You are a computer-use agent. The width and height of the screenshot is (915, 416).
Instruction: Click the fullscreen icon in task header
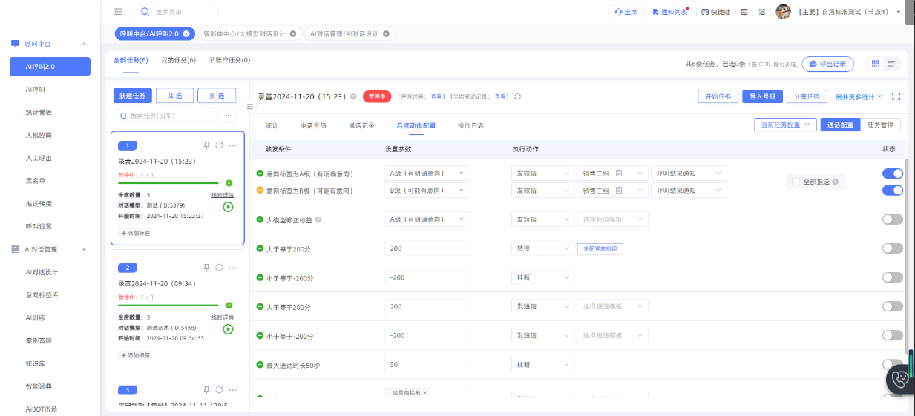pyautogui.click(x=896, y=96)
